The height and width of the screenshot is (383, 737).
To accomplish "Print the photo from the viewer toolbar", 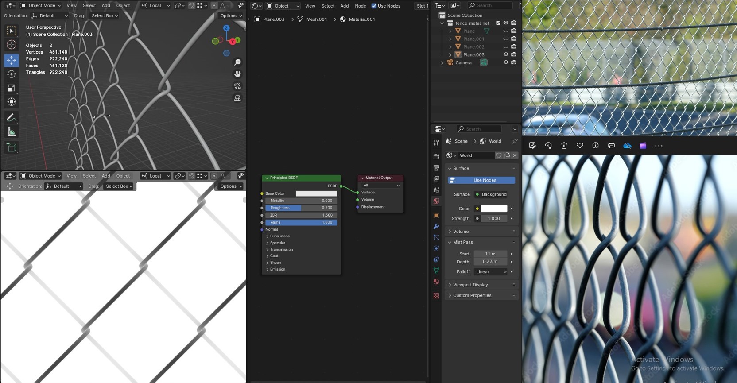I will pyautogui.click(x=611, y=146).
